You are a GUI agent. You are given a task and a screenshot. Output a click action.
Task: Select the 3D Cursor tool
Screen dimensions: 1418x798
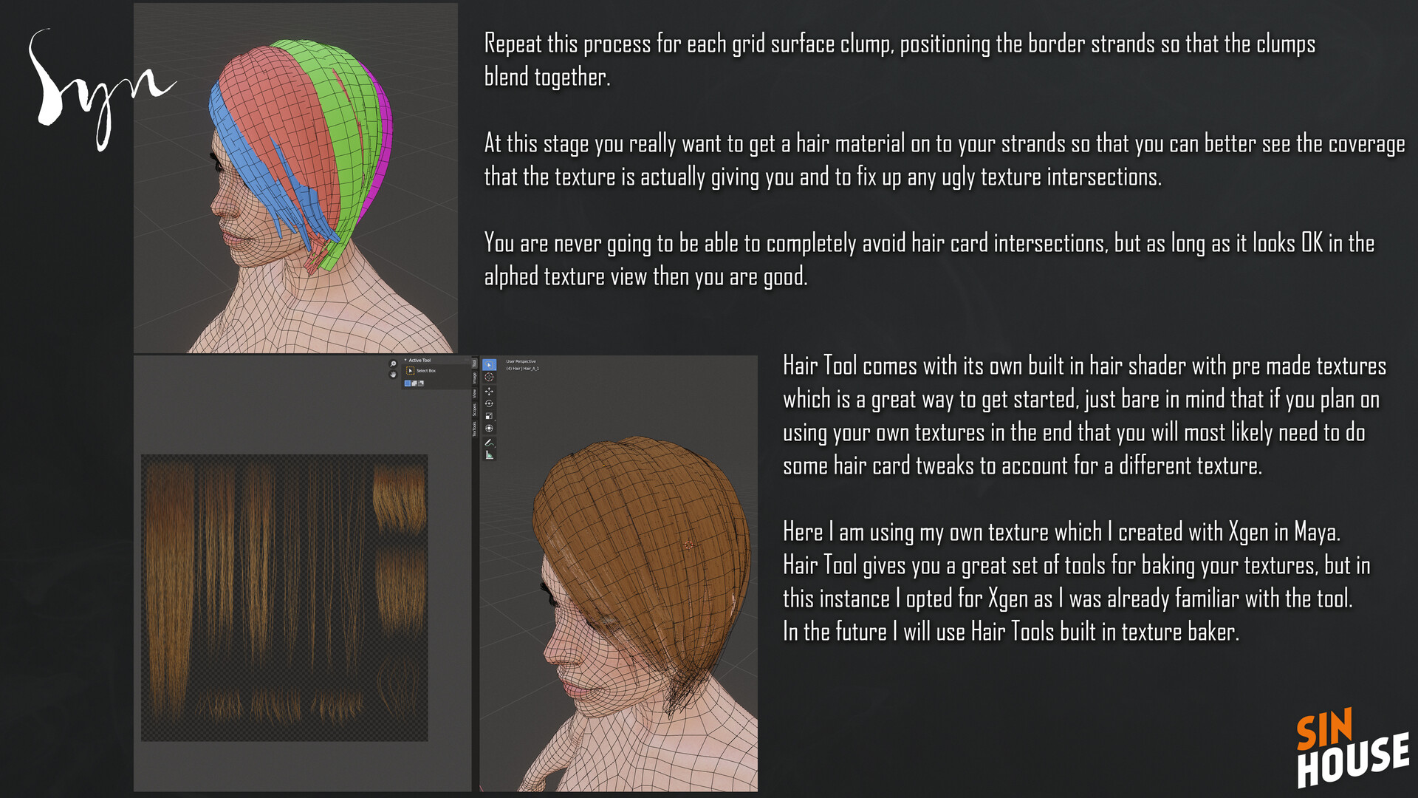coord(489,377)
